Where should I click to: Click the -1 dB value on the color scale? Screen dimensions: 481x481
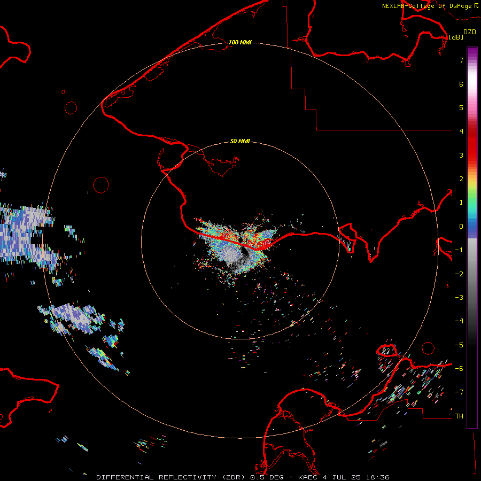[x=459, y=250]
